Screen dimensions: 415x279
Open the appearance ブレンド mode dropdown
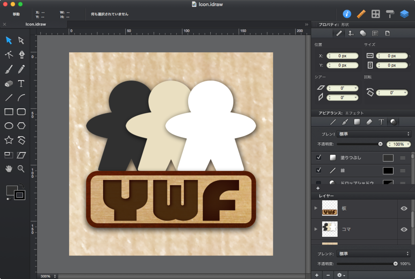coord(374,134)
